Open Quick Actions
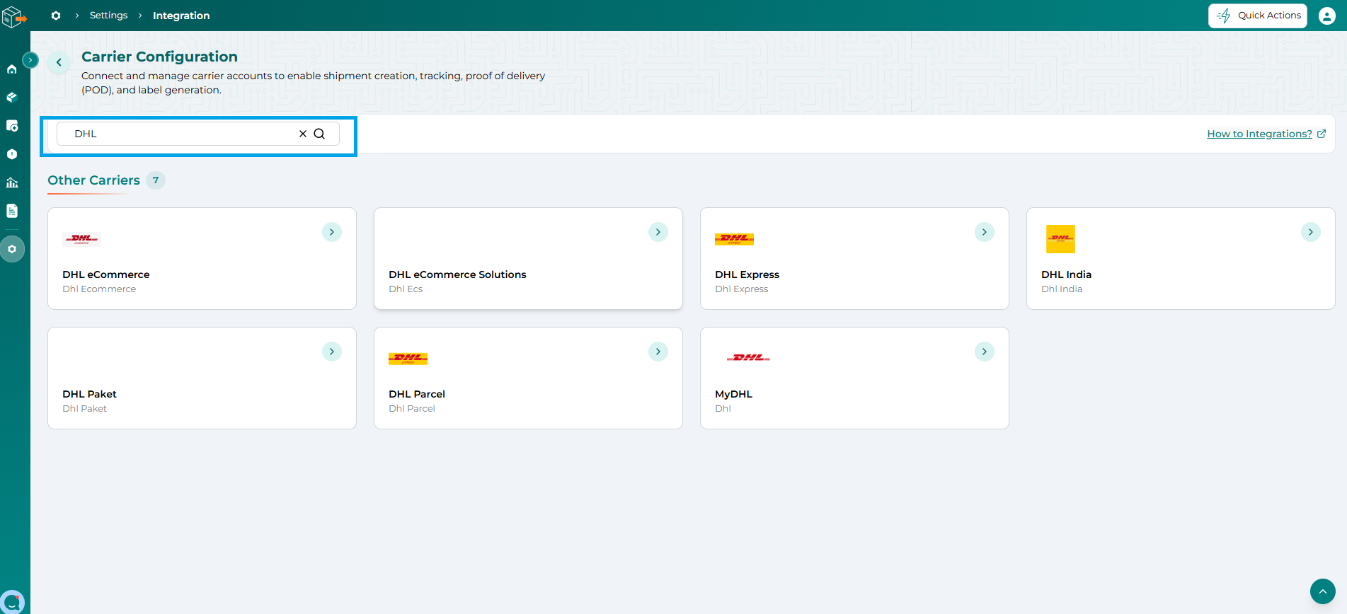The width and height of the screenshot is (1347, 614). (1258, 16)
